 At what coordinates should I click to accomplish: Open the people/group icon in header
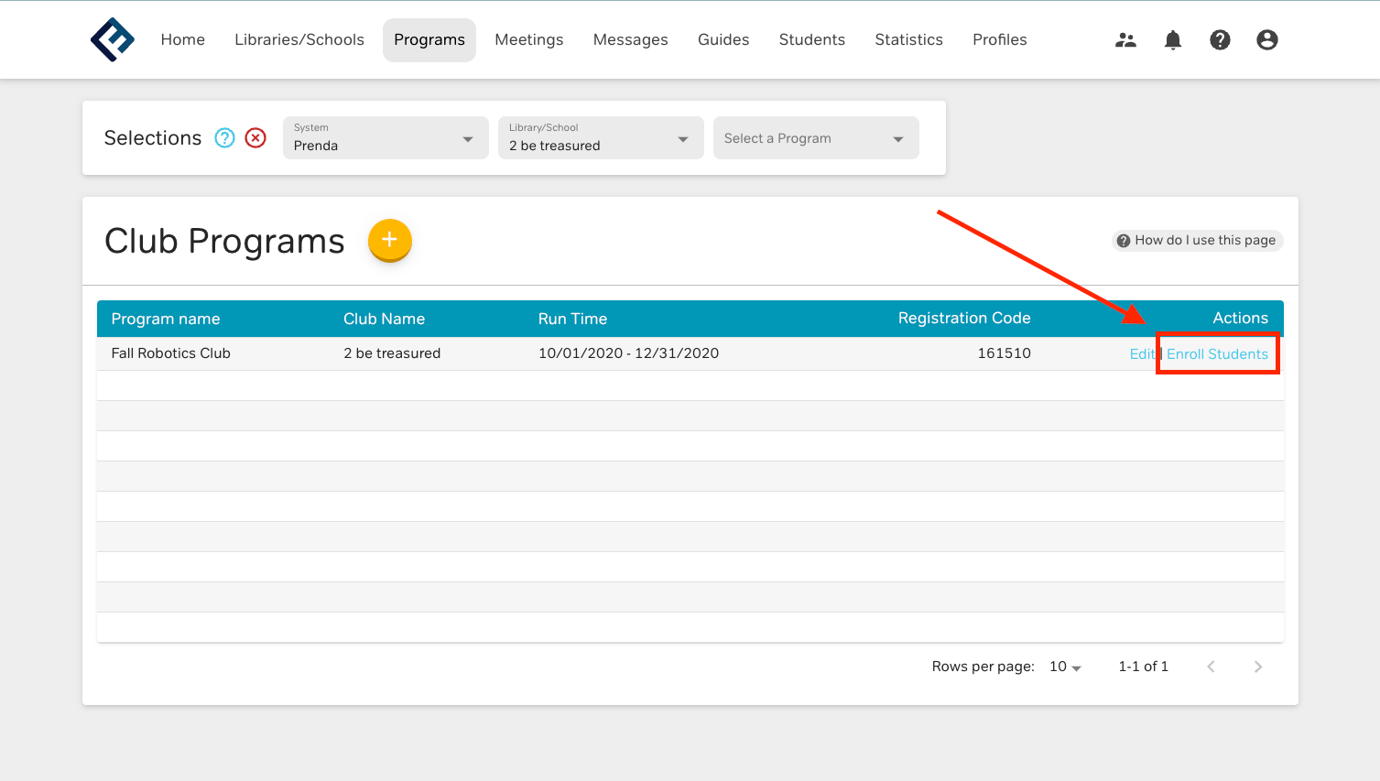pyautogui.click(x=1125, y=39)
